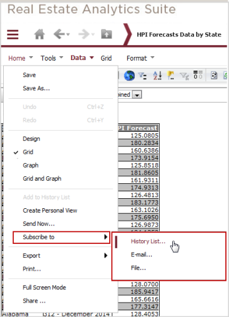This screenshot has width=229, height=317.
Task: Select cell value 160.6386
Action: [x=144, y=151]
